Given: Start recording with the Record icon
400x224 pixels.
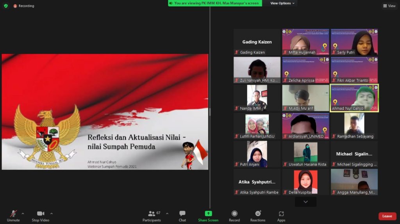Looking at the screenshot, I should [x=234, y=213].
